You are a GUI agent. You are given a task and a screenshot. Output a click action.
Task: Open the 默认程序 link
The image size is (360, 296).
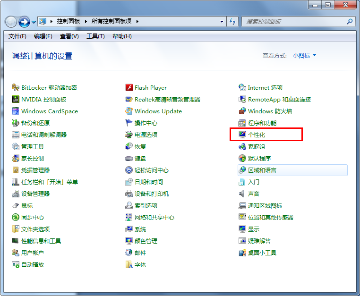coord(259,158)
